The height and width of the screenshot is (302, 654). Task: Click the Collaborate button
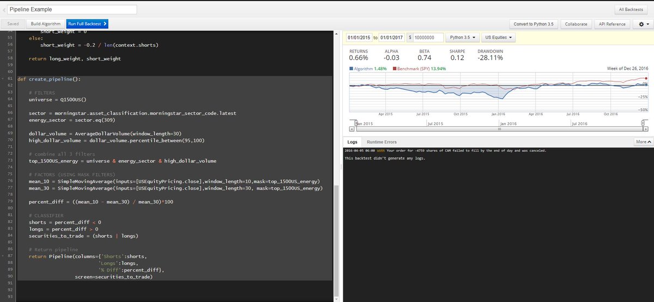[x=576, y=24]
